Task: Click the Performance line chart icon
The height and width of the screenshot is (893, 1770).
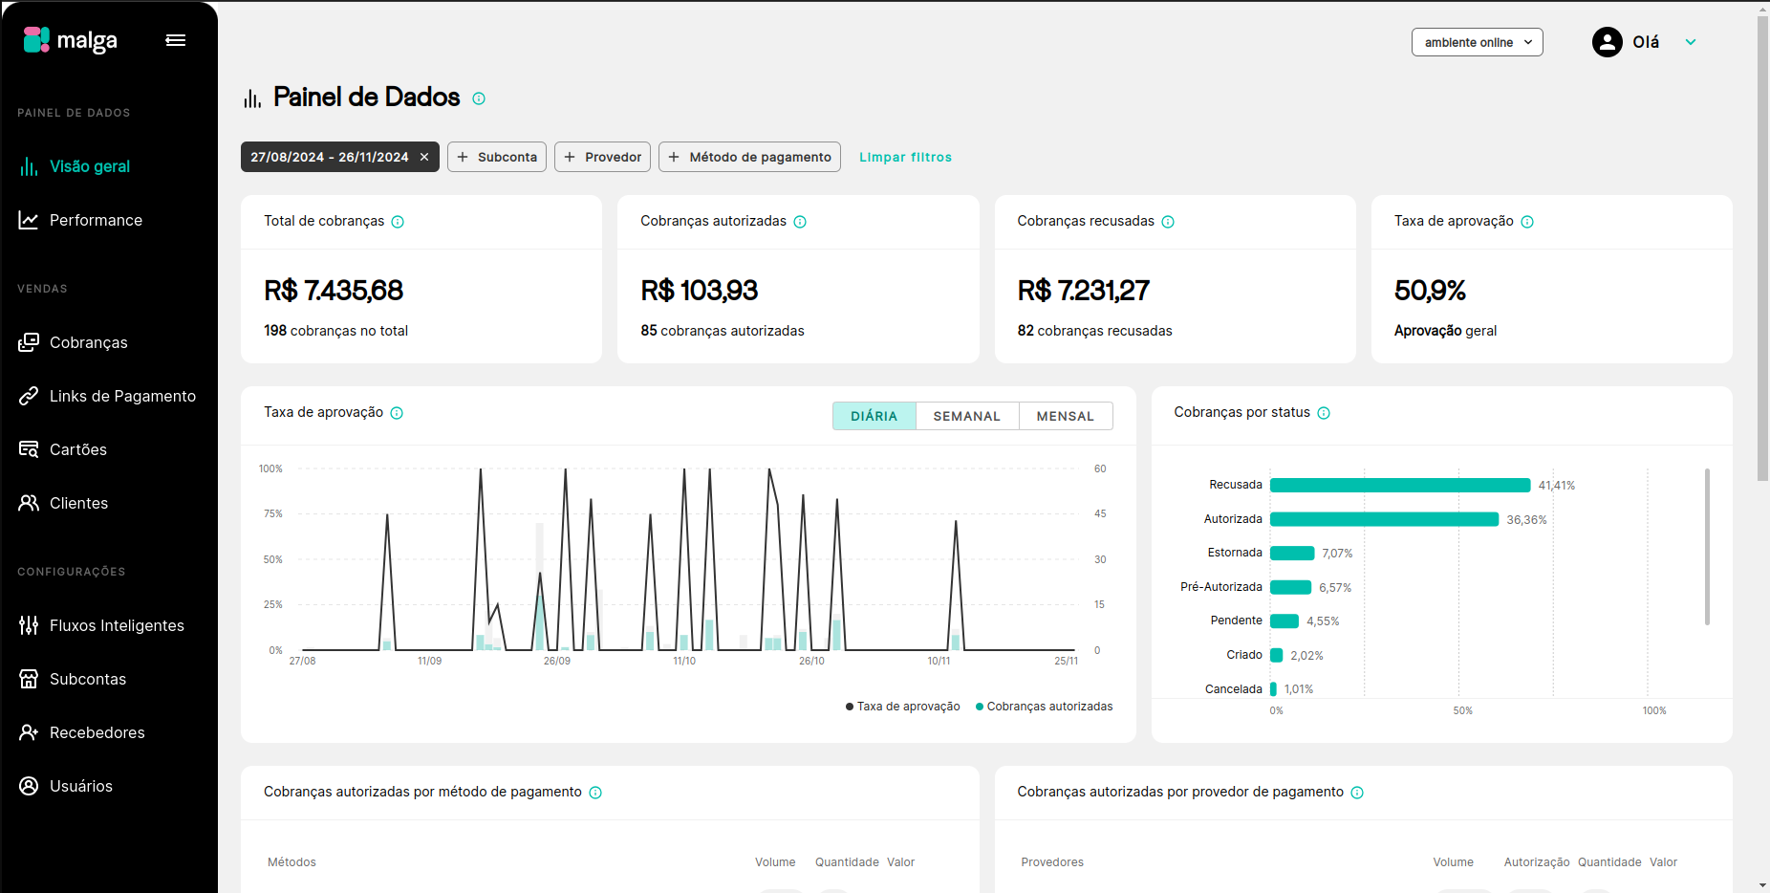Action: click(29, 220)
